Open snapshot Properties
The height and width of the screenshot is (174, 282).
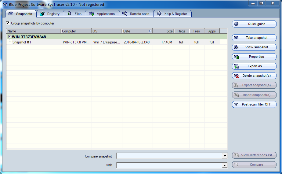coord(254,57)
